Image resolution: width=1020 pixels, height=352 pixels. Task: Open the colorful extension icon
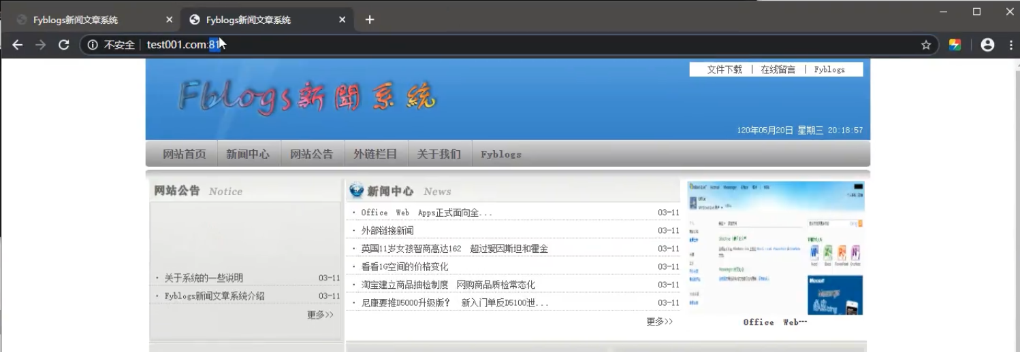tap(955, 45)
